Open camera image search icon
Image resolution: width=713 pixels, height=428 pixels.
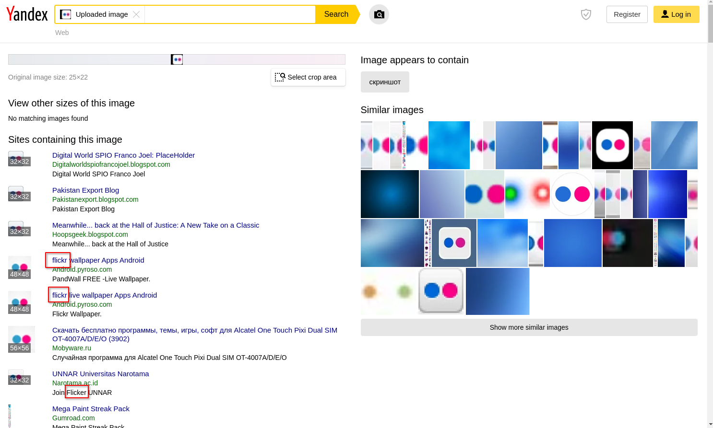point(379,14)
